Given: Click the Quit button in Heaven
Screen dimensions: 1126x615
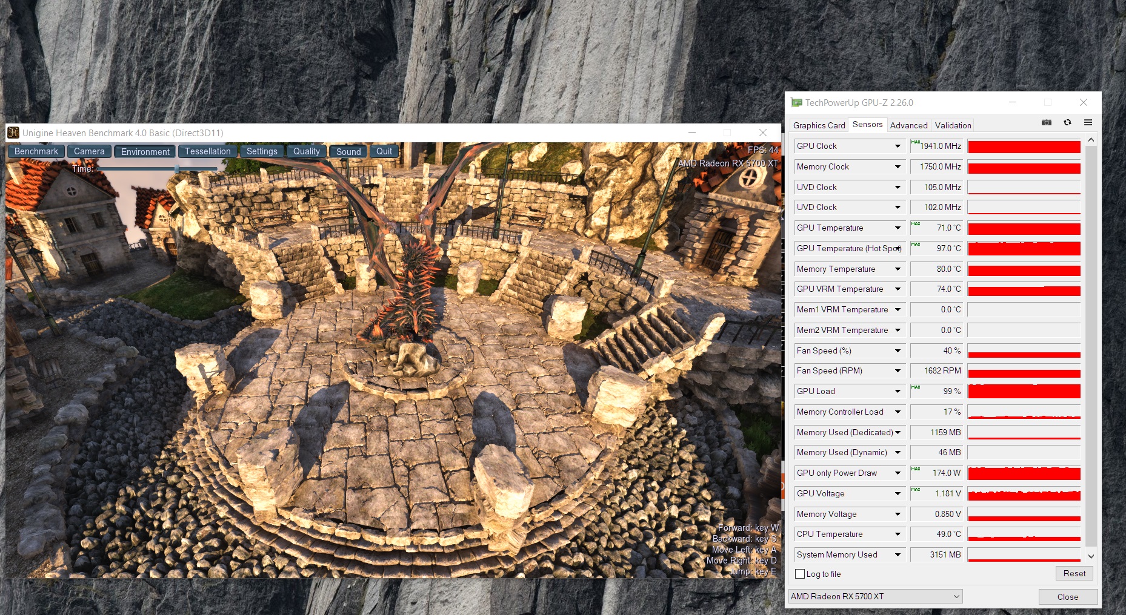Looking at the screenshot, I should (384, 151).
